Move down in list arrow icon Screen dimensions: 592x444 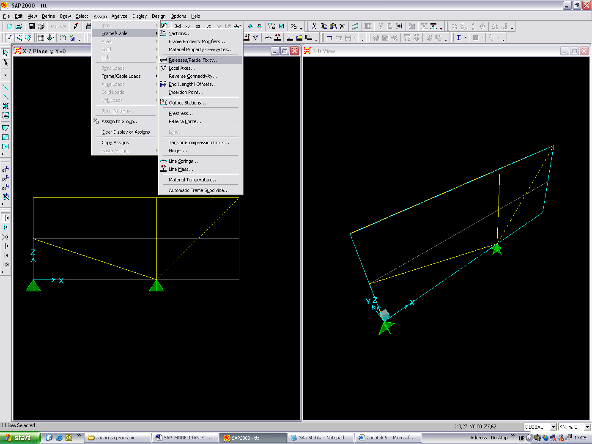tap(259, 26)
